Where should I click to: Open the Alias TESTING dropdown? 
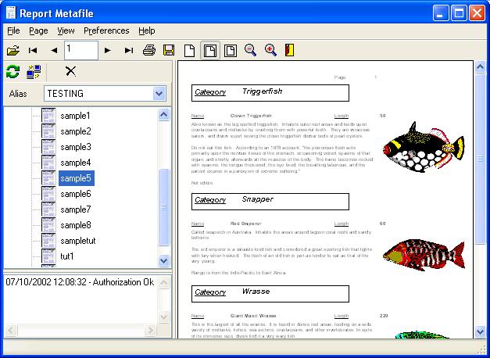[x=159, y=94]
